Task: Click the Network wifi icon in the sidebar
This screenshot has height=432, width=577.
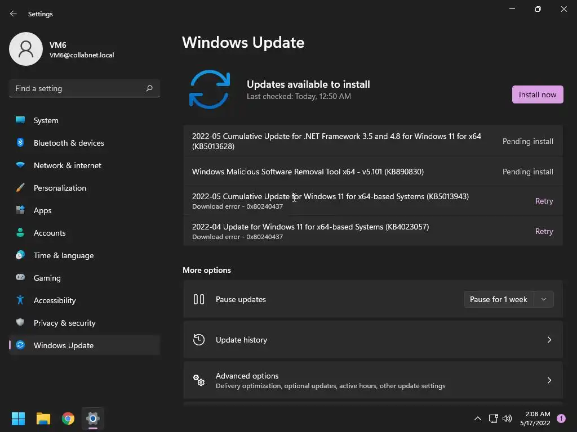Action: (x=20, y=165)
